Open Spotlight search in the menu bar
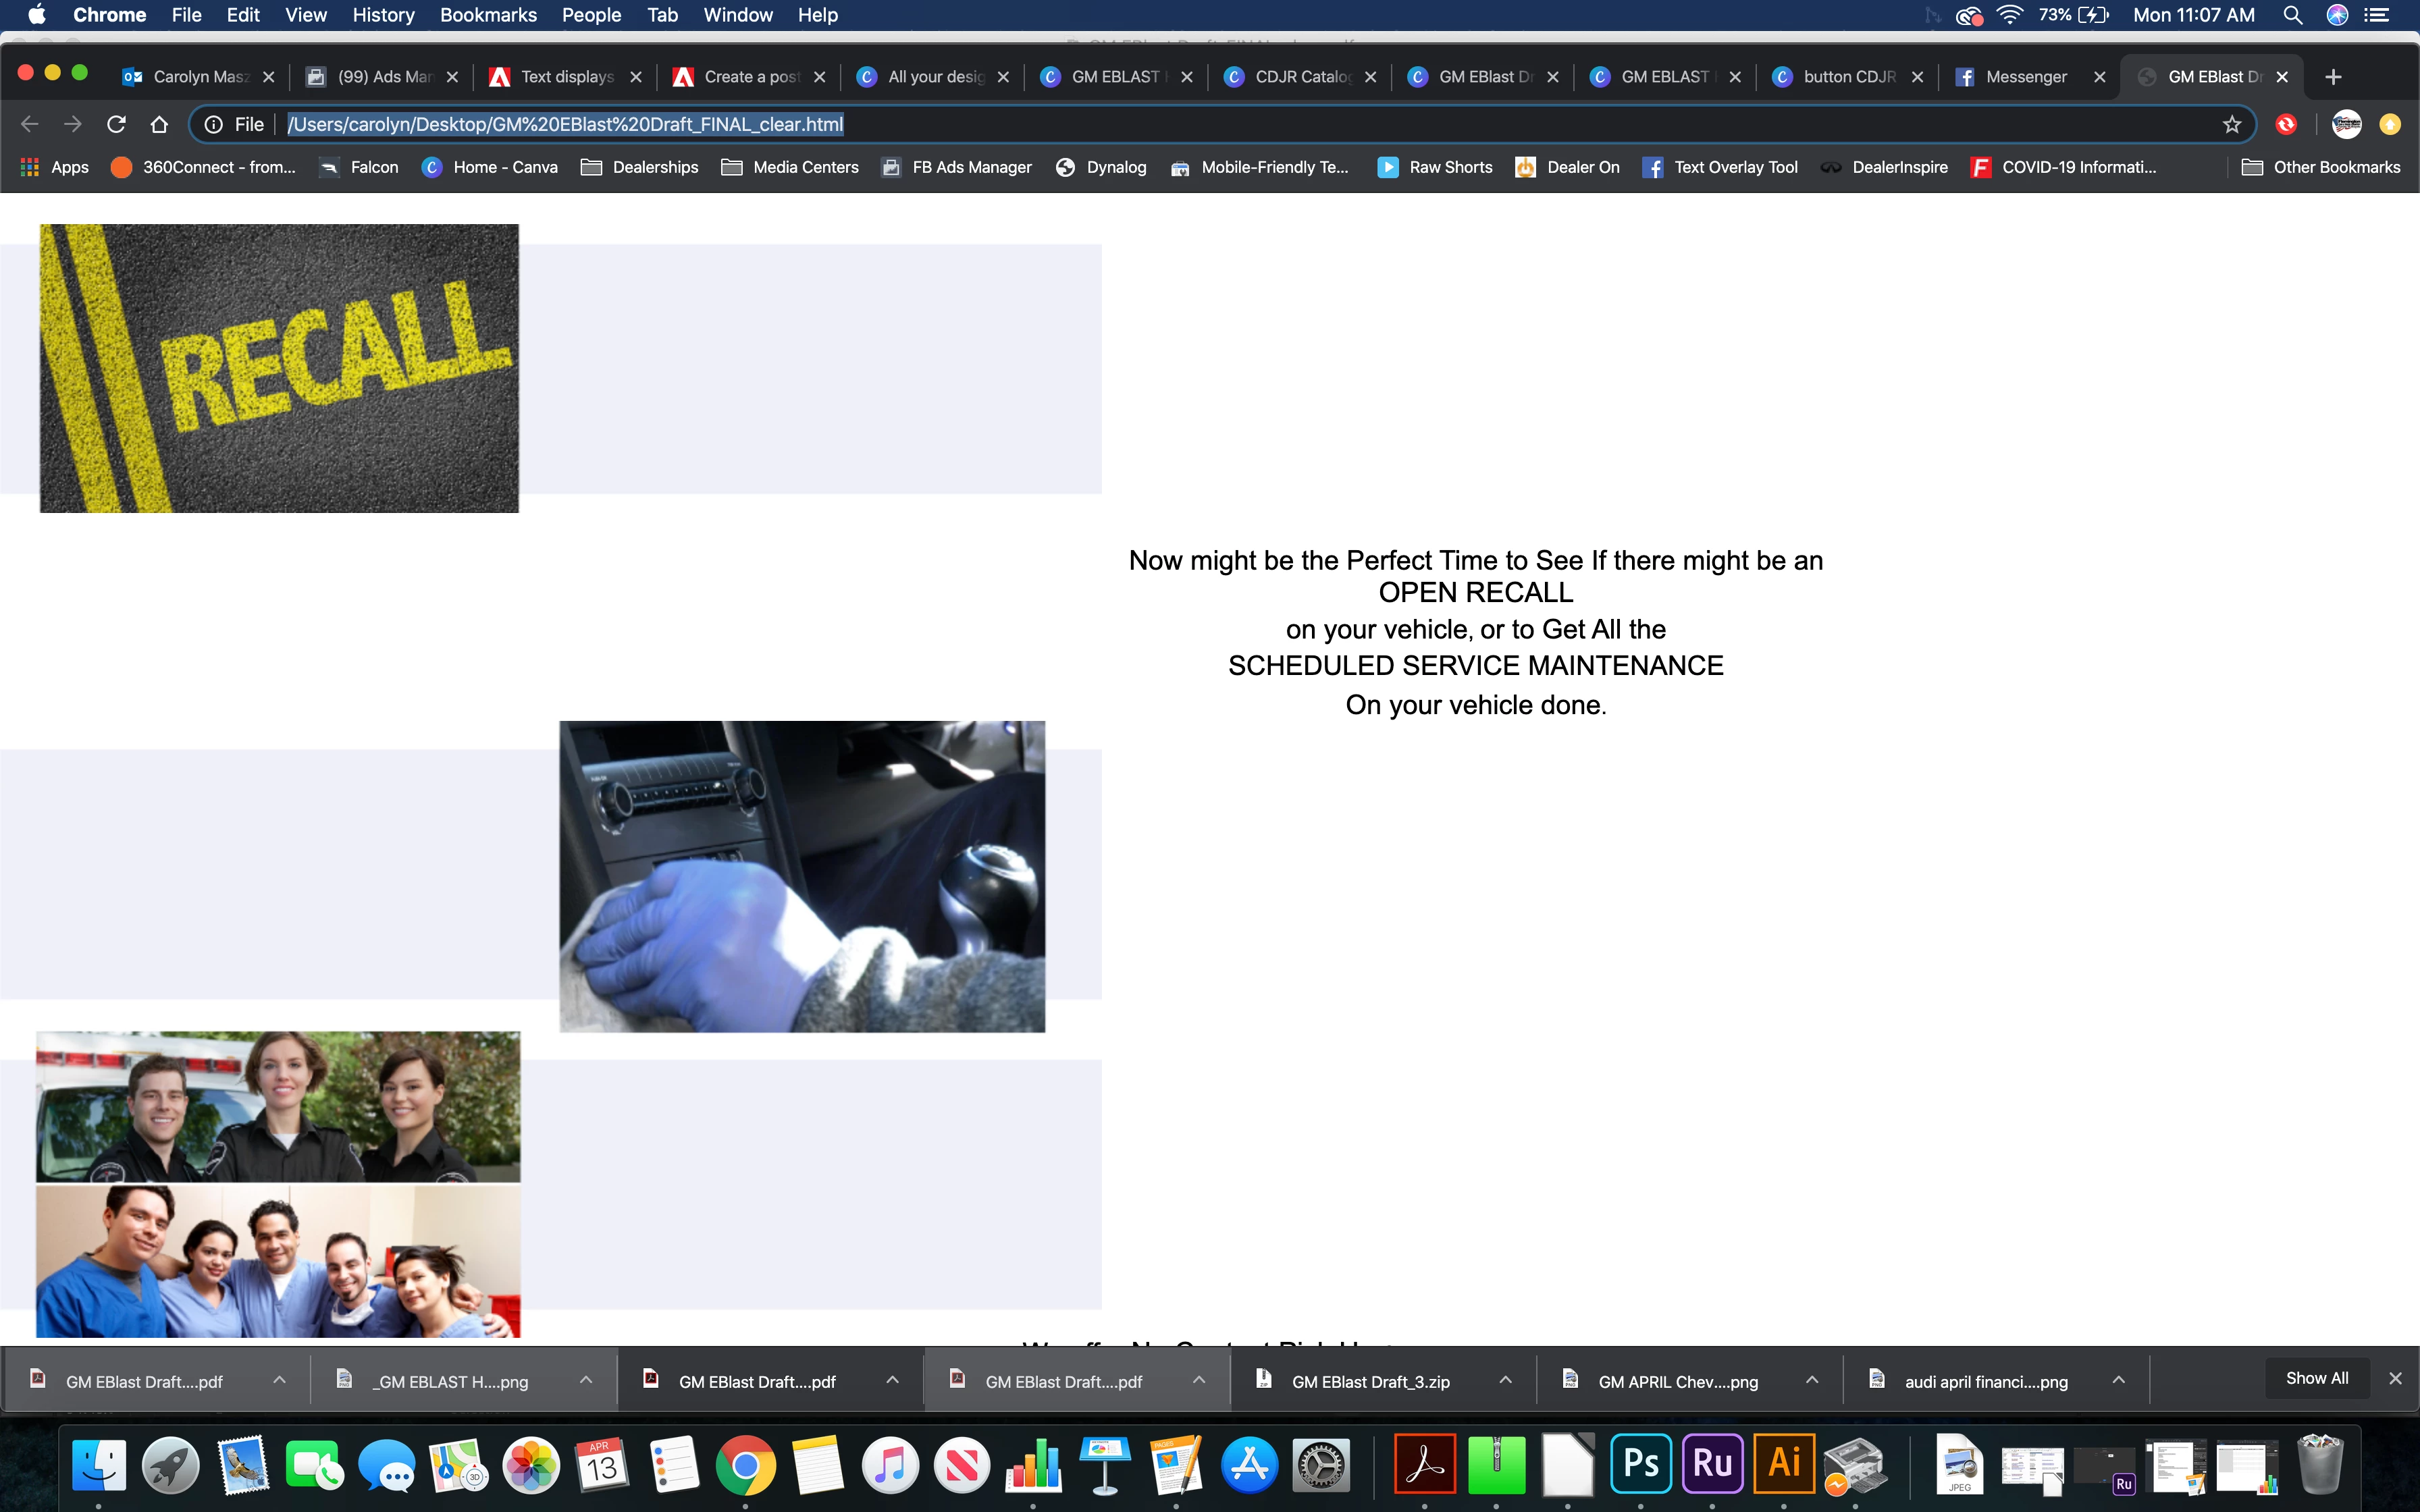 [x=2293, y=15]
